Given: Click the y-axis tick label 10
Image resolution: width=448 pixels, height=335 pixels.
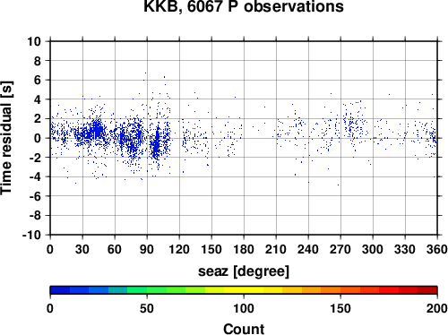Looking at the screenshot, I should tap(34, 41).
